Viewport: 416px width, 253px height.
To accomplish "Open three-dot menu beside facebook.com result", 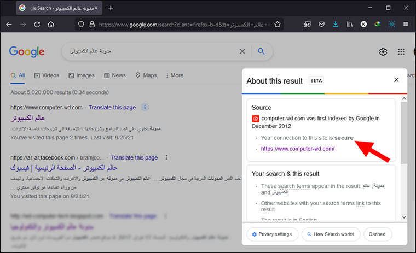I will click(x=166, y=157).
